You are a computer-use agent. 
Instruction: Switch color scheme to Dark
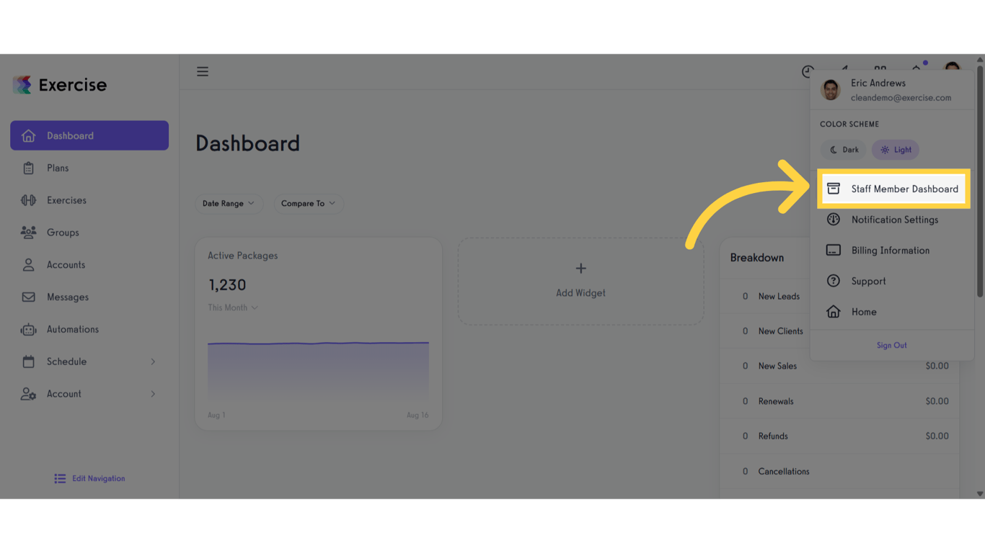843,150
